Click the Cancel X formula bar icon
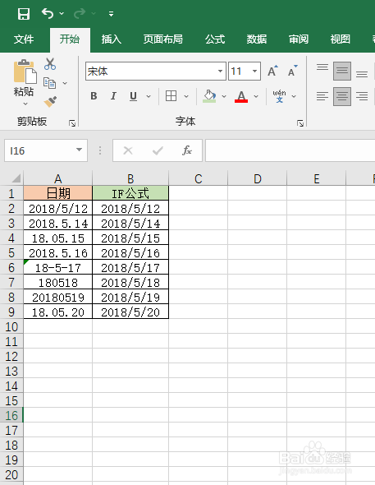Image resolution: width=375 pixels, height=485 pixels. pyautogui.click(x=128, y=150)
